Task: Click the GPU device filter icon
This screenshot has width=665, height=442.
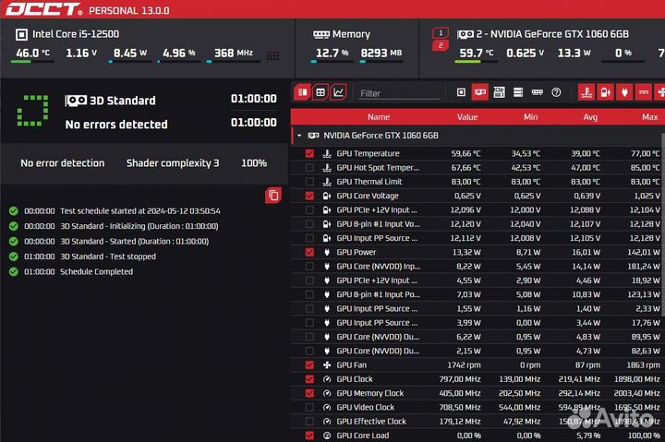Action: (479, 92)
